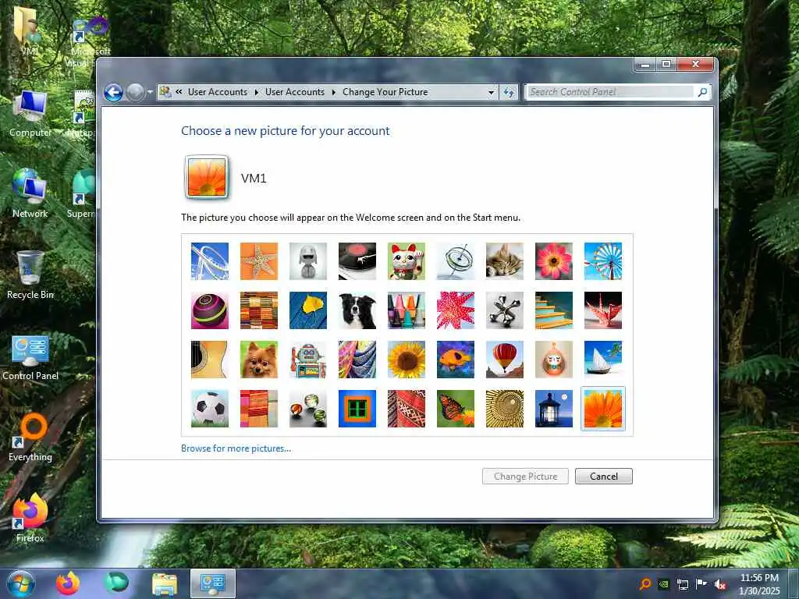Focus the Search Control Panel box
The image size is (799, 599).
[610, 92]
